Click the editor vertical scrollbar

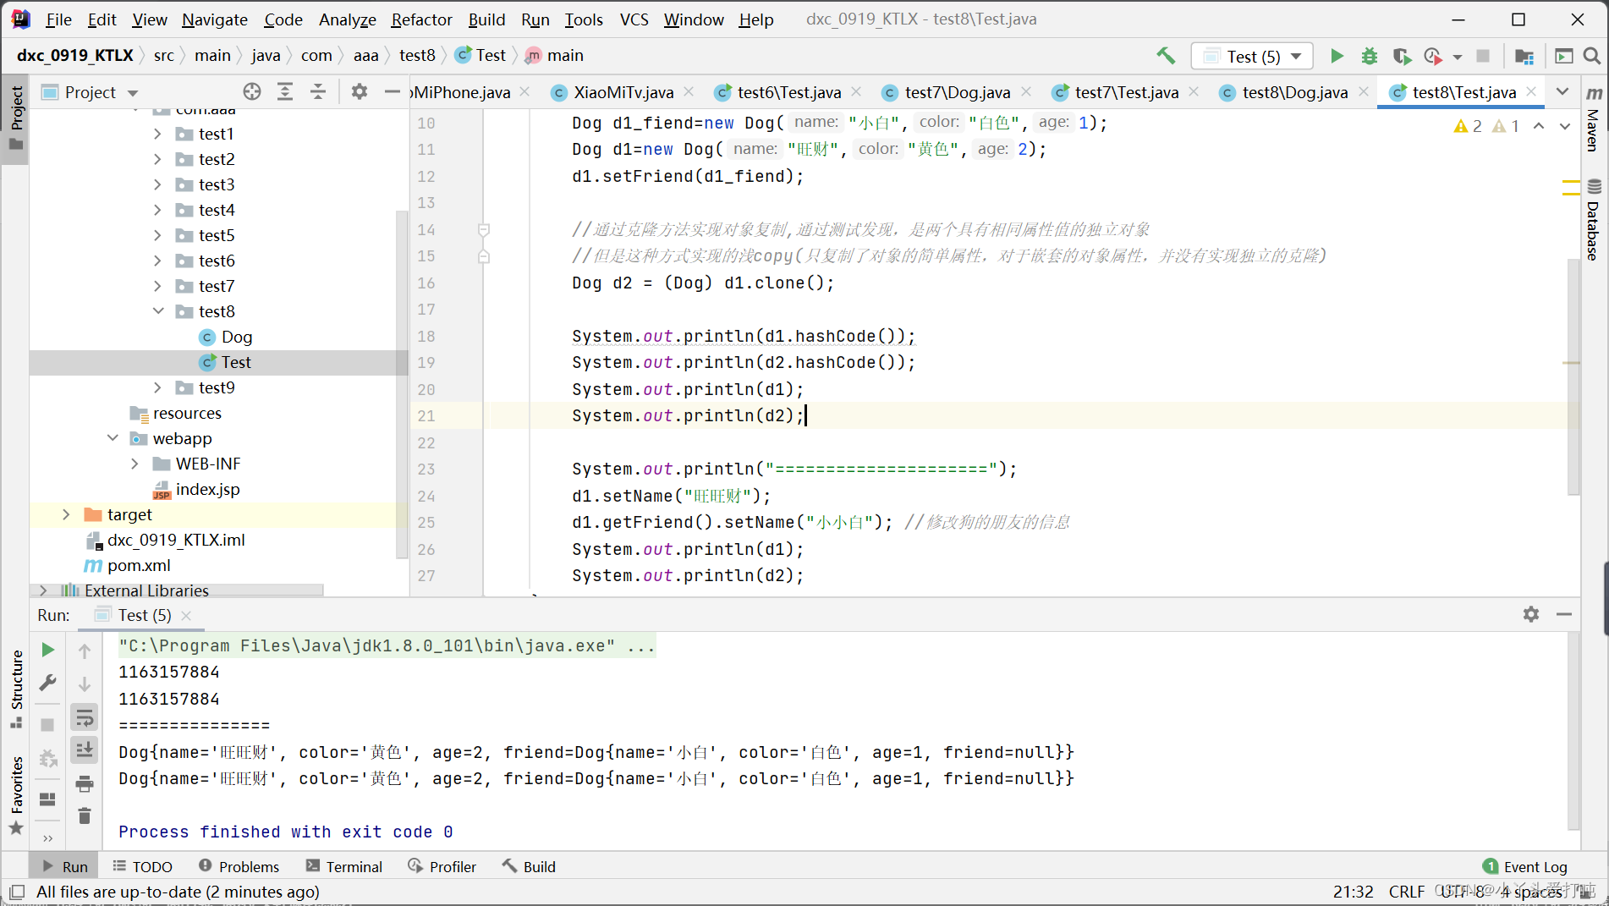[x=1573, y=376]
